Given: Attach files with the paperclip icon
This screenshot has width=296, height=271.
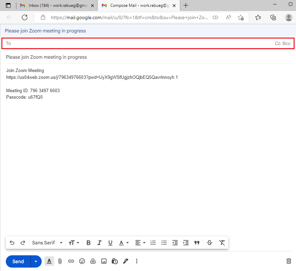Looking at the screenshot, I should [x=60, y=261].
